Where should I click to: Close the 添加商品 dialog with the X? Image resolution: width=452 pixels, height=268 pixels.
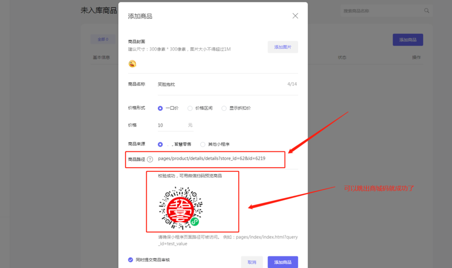click(295, 16)
